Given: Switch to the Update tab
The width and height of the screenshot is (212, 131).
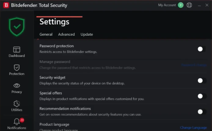Looking at the screenshot, I should tap(87, 35).
